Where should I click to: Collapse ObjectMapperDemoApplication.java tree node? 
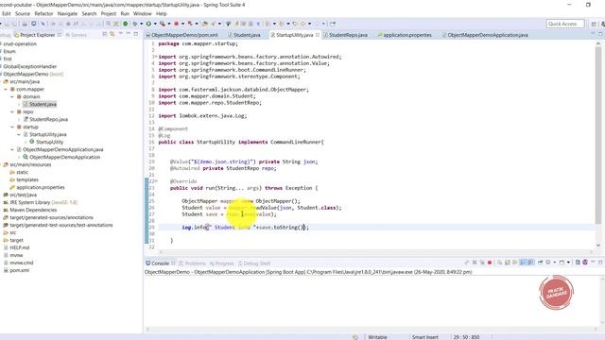tap(12, 149)
